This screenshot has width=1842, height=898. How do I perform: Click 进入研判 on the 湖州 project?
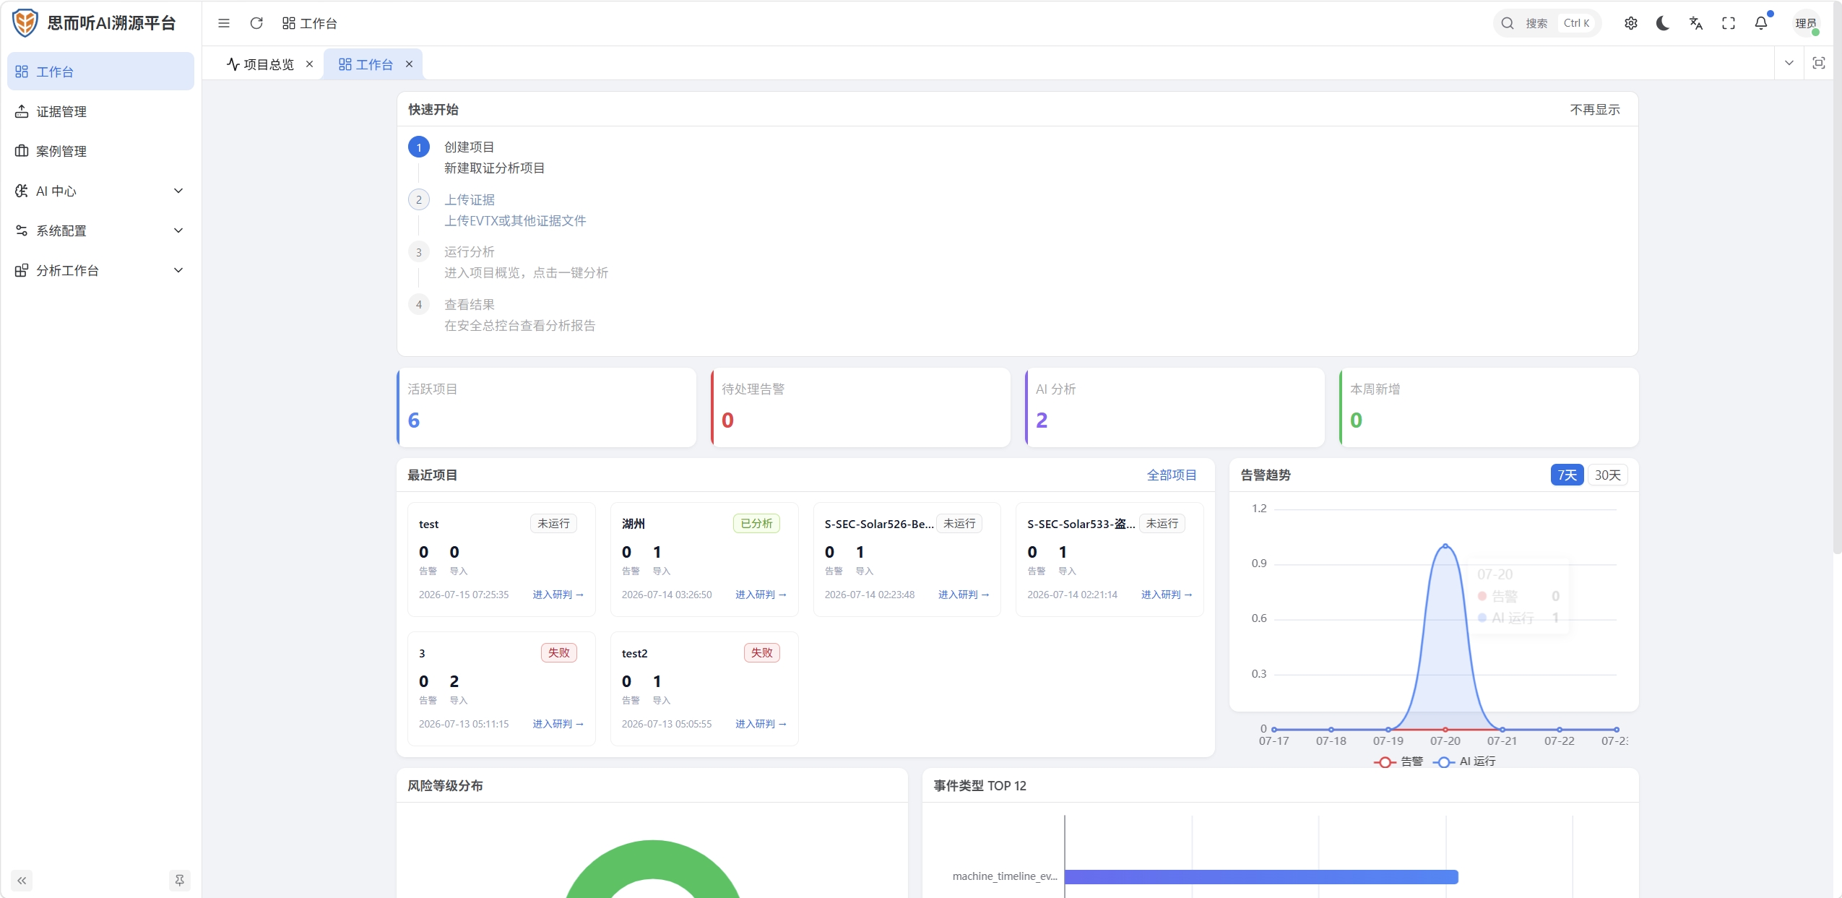tap(761, 595)
